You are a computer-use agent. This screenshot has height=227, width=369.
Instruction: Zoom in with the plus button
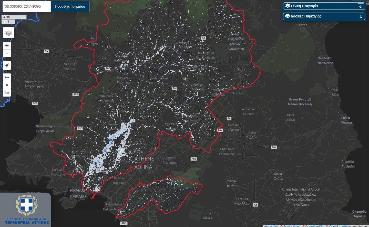coord(7,46)
